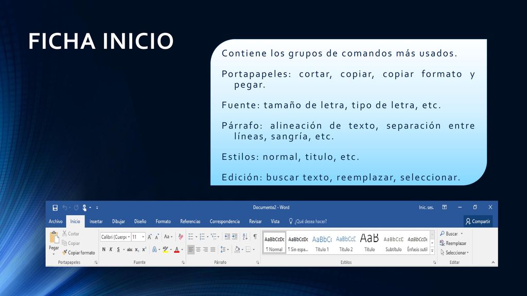
Task: Open the Customize Quick Access Toolbar arrow
Action: pos(97,208)
